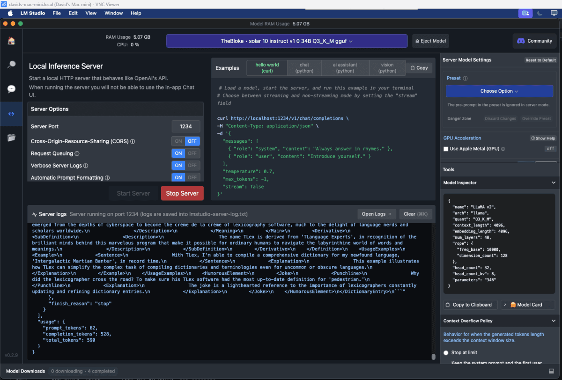Viewport: 562px width, 380px height.
Task: Open the My Models folder icon
Action: click(11, 138)
